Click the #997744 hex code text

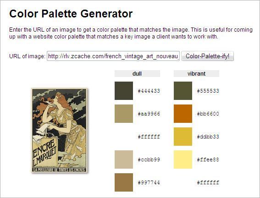149,182
